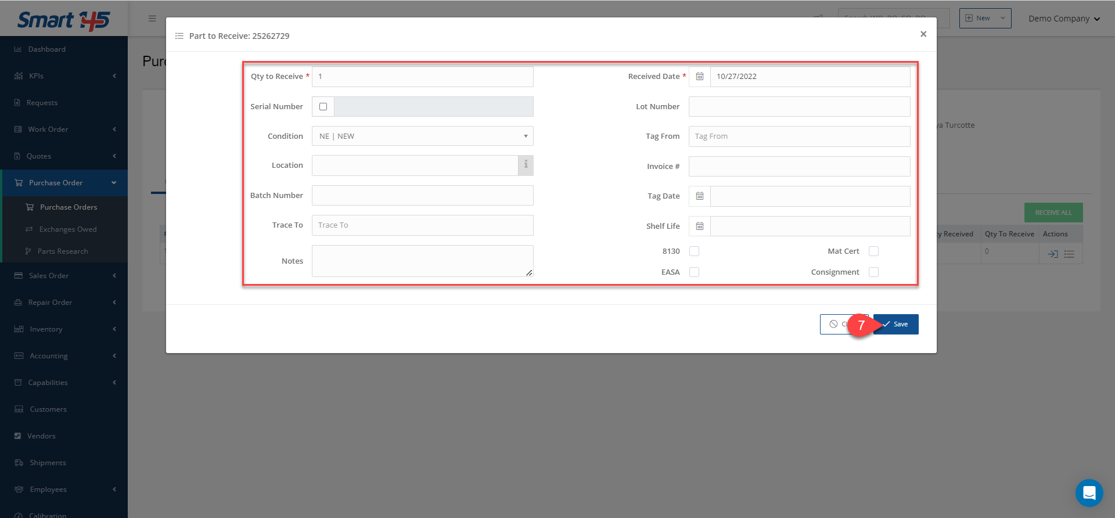Viewport: 1115px width, 518px height.
Task: Click the Qty to Receive field
Action: (423, 77)
